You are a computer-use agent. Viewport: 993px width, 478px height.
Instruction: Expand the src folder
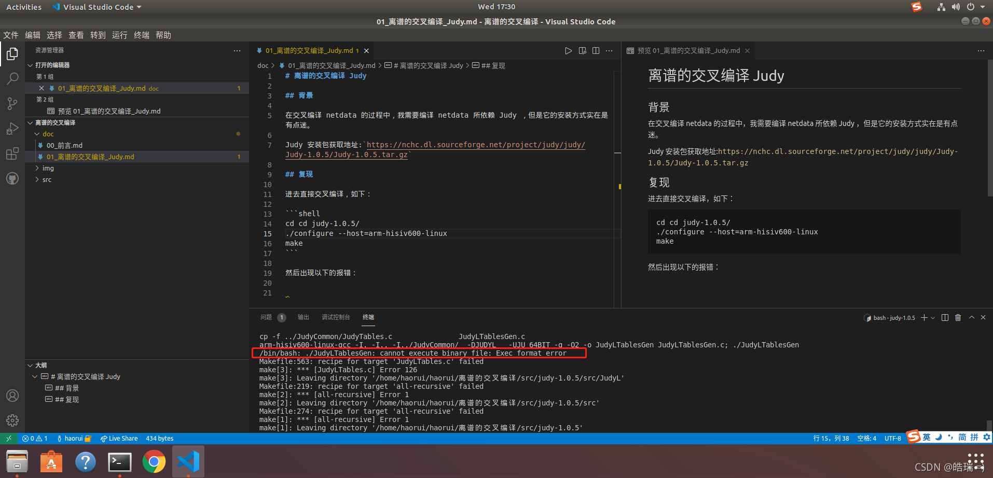click(x=137, y=180)
